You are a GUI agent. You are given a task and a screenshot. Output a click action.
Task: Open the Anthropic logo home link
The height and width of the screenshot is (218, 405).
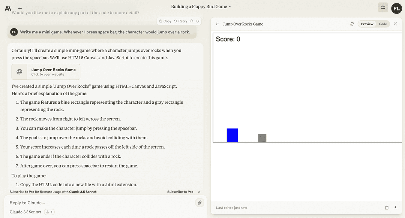(x=8, y=8)
